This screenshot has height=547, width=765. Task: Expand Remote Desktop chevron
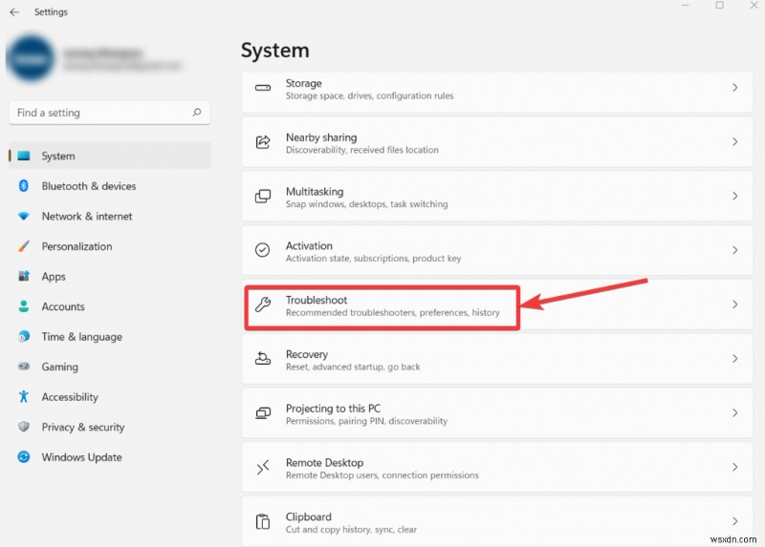pos(734,467)
